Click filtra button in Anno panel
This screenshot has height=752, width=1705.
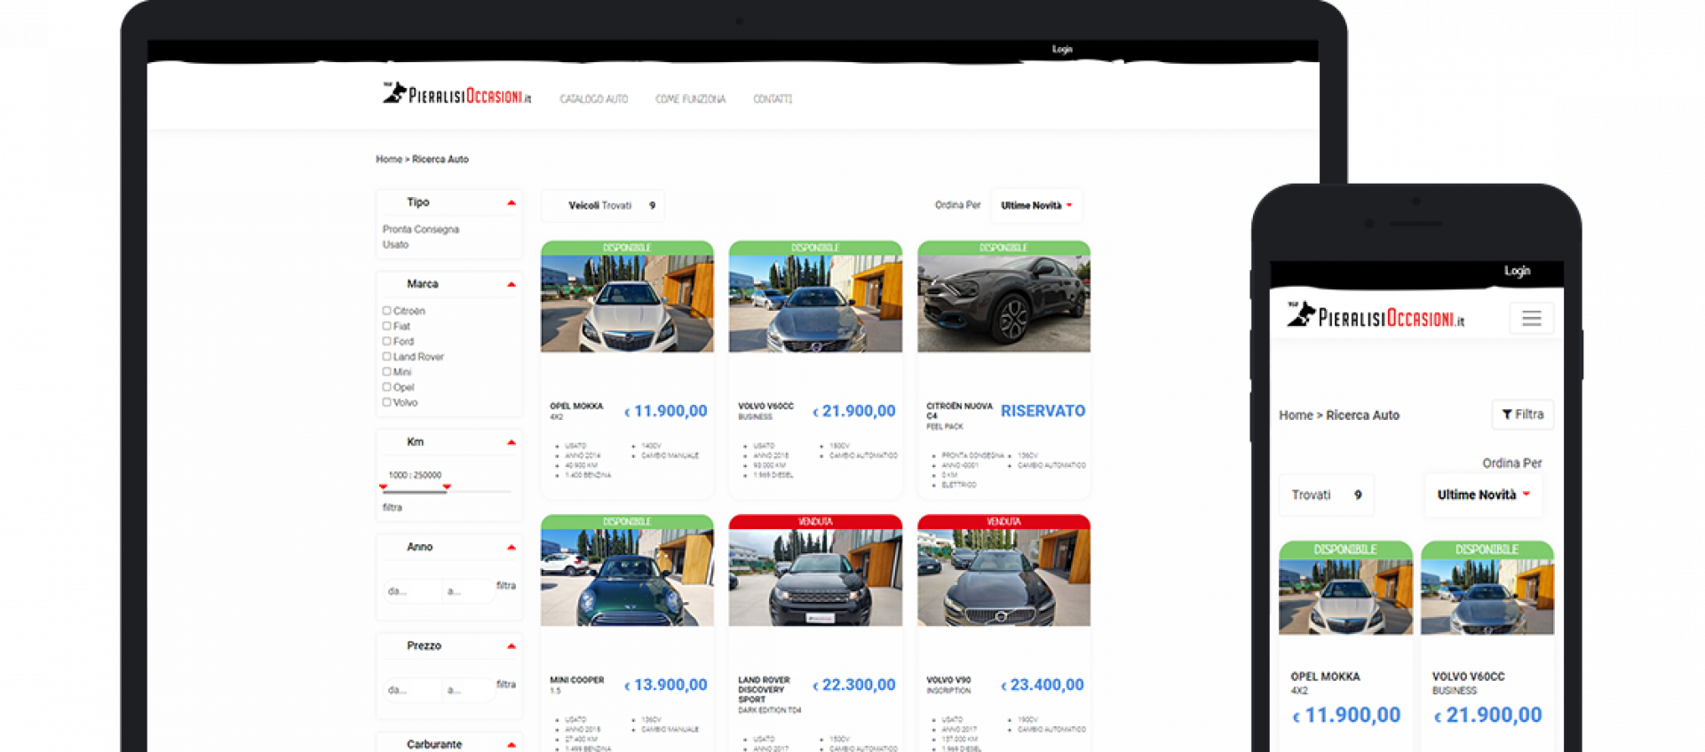(505, 586)
